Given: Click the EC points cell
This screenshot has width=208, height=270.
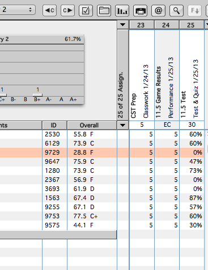Looking at the screenshot, I should pyautogui.click(x=167, y=124).
